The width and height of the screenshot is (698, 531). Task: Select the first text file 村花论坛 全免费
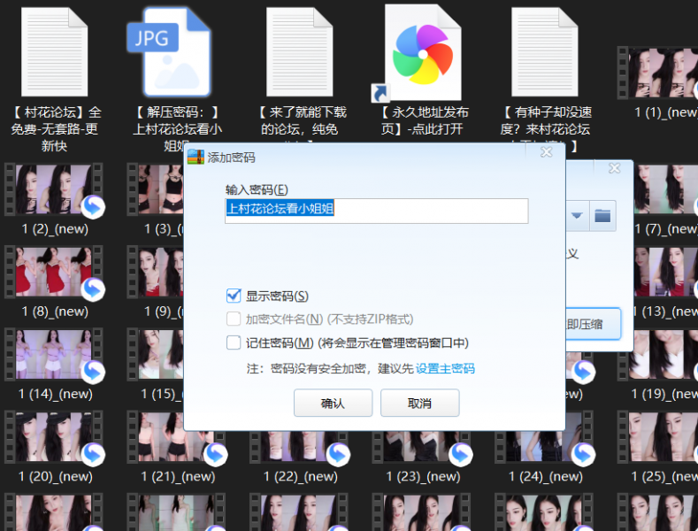point(55,51)
